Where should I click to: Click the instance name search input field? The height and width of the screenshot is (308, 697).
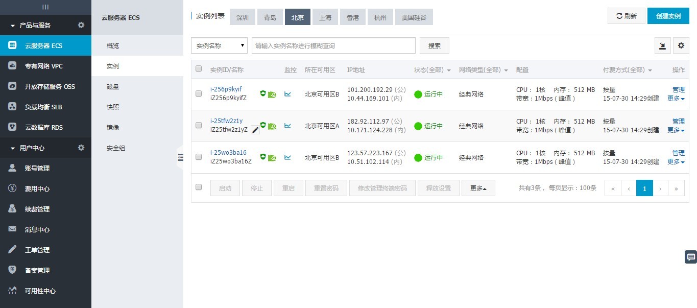(x=333, y=45)
